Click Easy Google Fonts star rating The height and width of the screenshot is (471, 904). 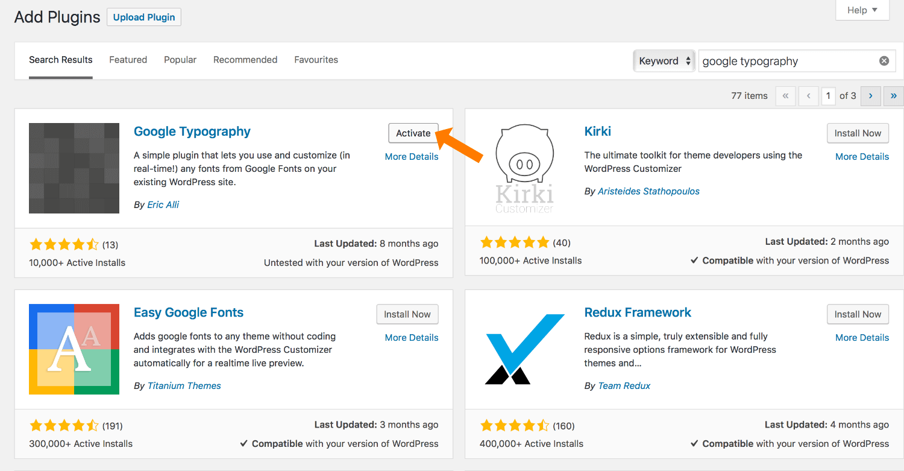(64, 425)
